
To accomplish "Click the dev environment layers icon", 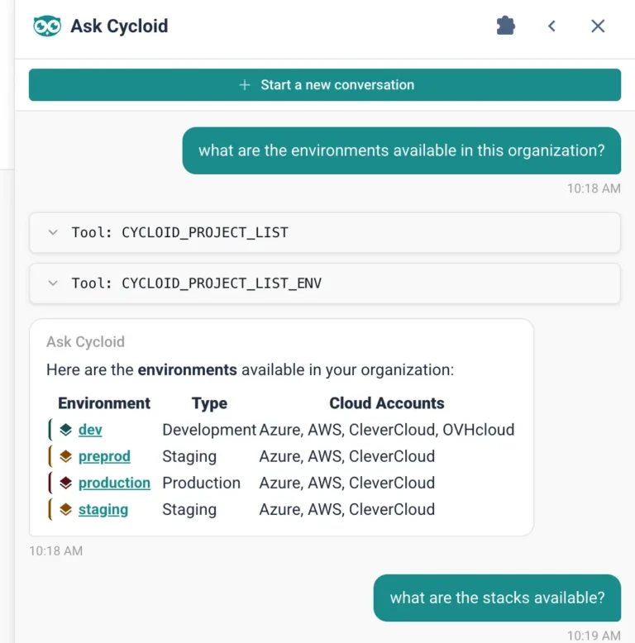I will 65,430.
